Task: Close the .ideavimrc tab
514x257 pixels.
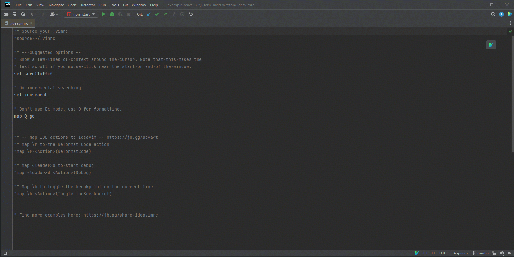Action: click(31, 23)
